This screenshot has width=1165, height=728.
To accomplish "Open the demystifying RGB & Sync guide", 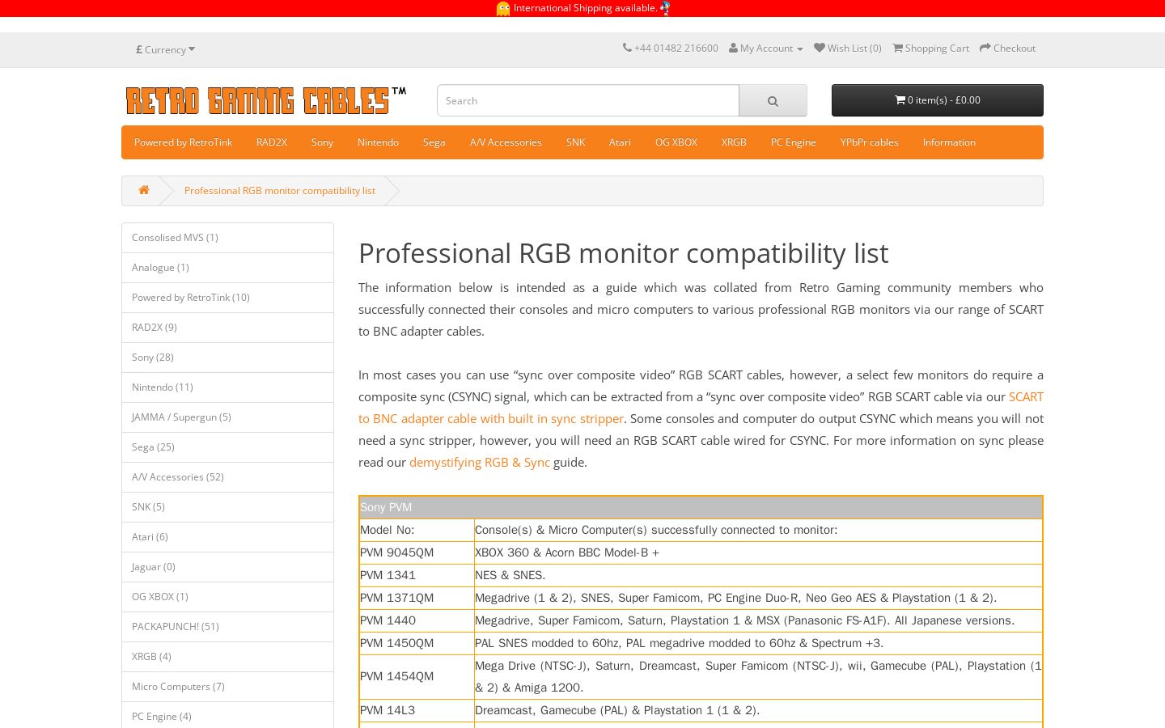I will 480,462.
